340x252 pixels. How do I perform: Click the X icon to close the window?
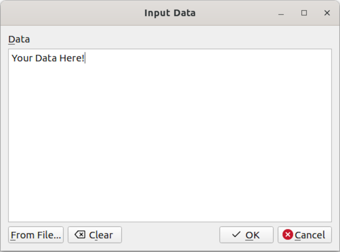[327, 13]
